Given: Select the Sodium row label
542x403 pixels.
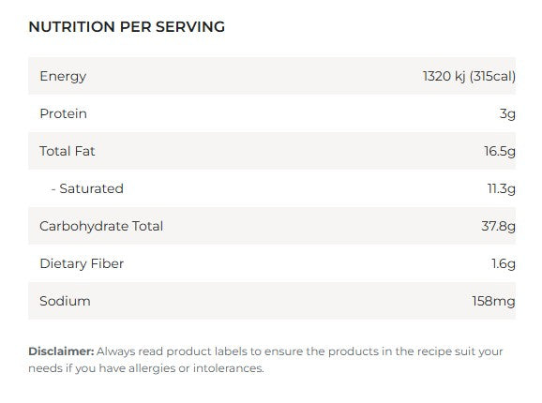Looking at the screenshot, I should point(65,301).
